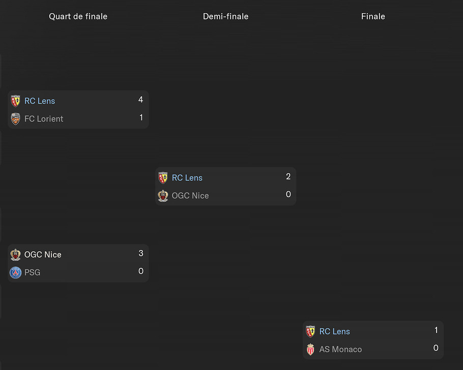Screen dimensions: 463x370
Task: Select the Finale column header
Action: [x=373, y=16]
